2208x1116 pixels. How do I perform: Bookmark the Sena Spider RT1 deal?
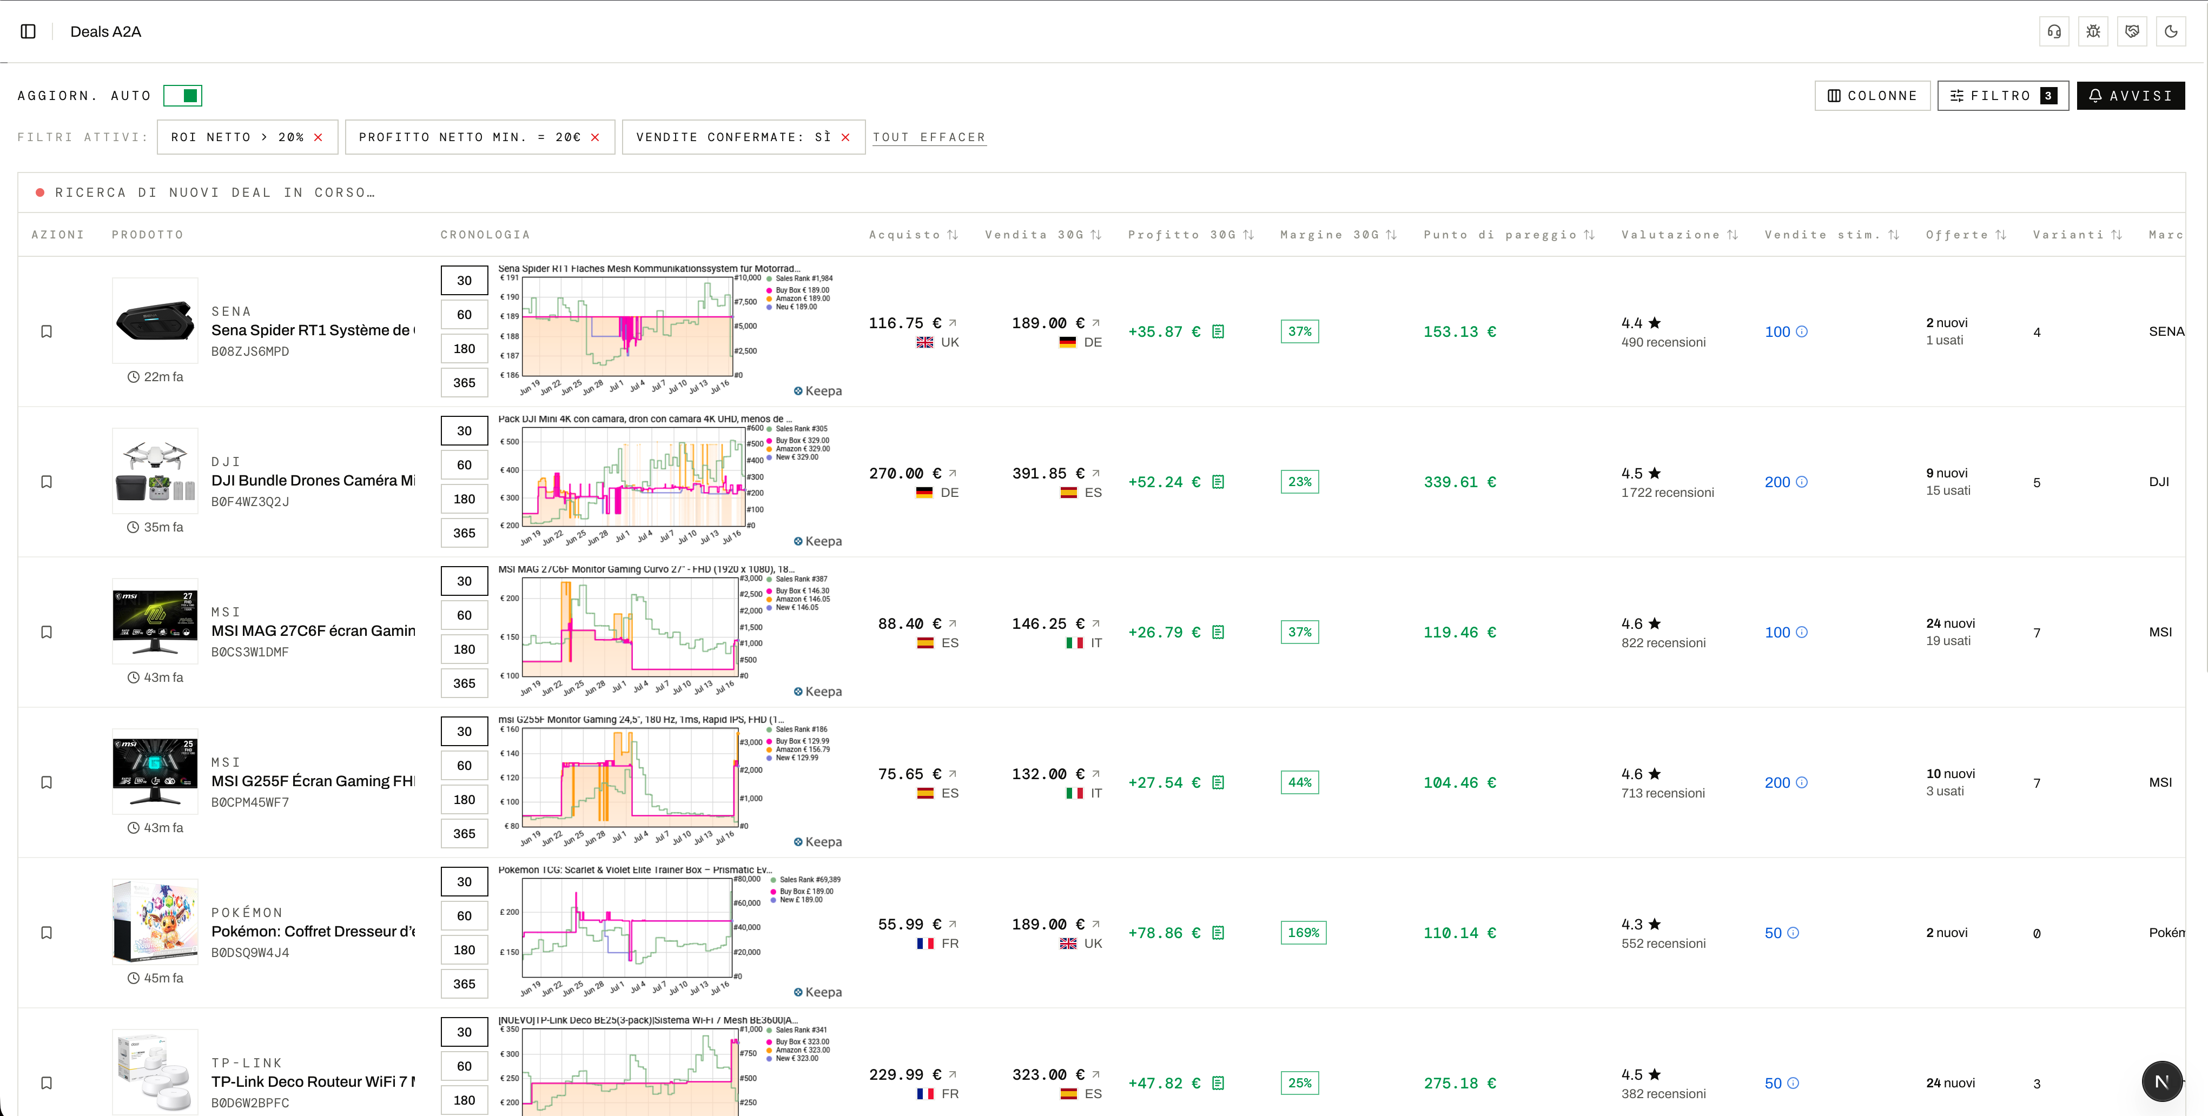tap(47, 331)
